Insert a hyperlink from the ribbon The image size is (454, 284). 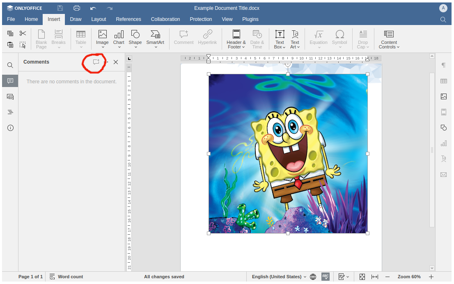(207, 38)
